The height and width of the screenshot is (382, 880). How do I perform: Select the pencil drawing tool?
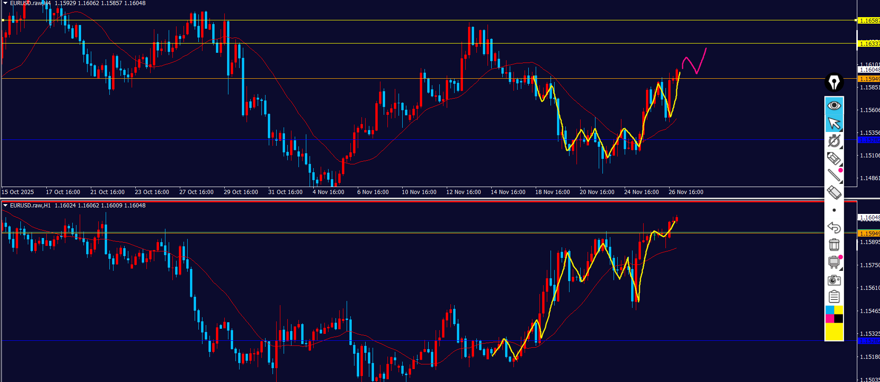point(834,158)
